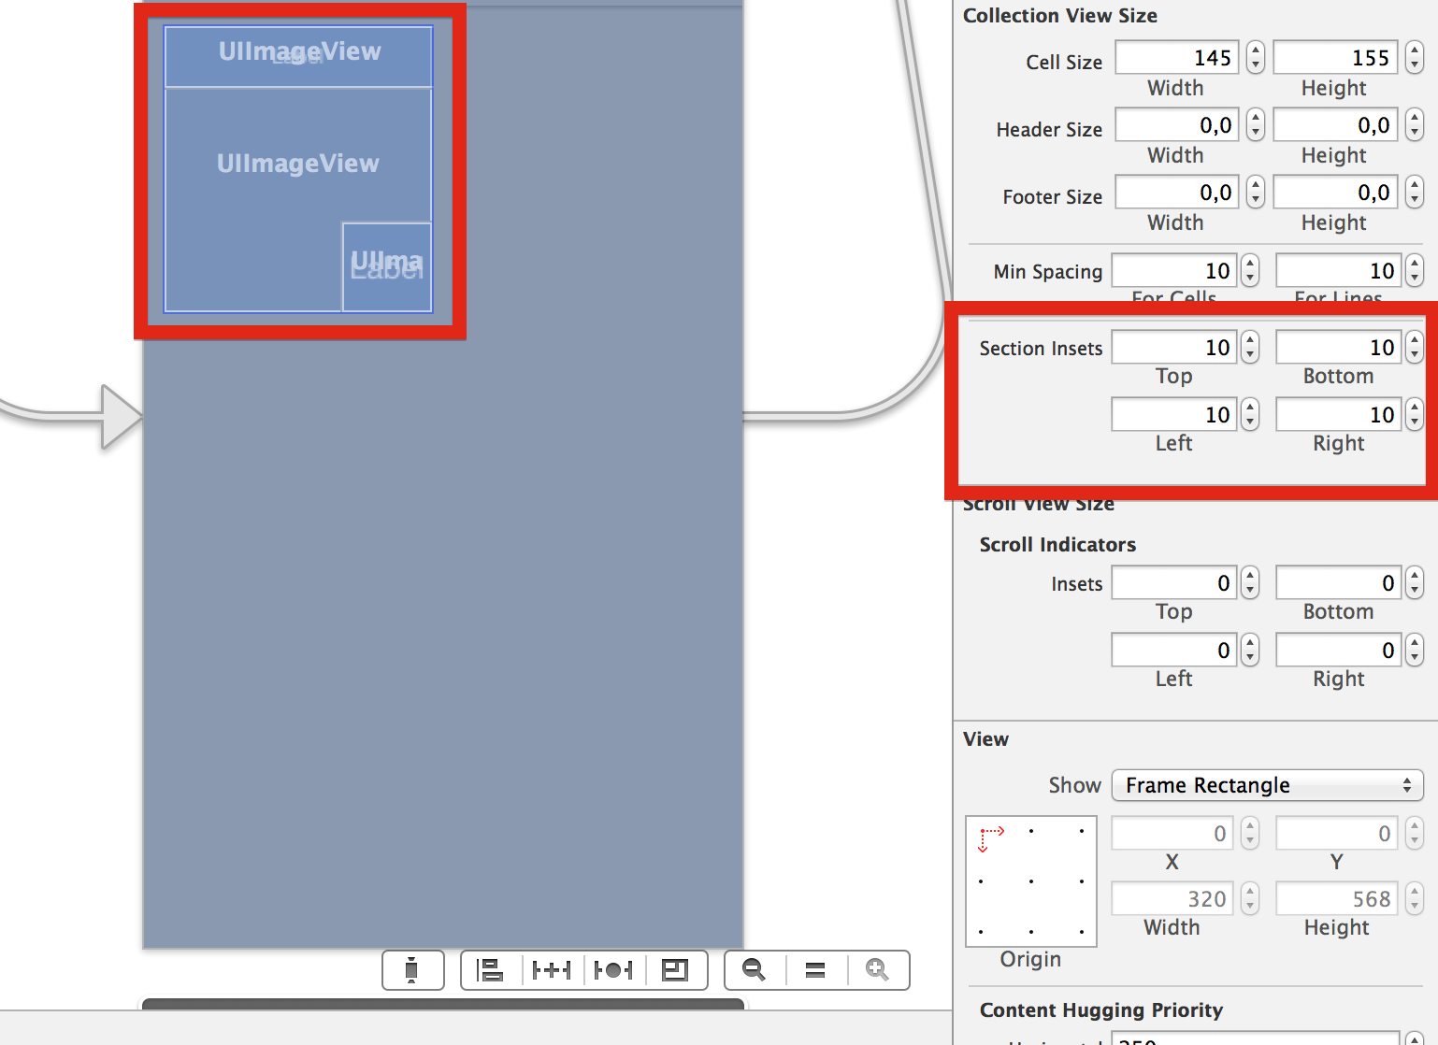Use stepper beside Min Spacing For Cells
This screenshot has width=1438, height=1045.
coord(1250,271)
